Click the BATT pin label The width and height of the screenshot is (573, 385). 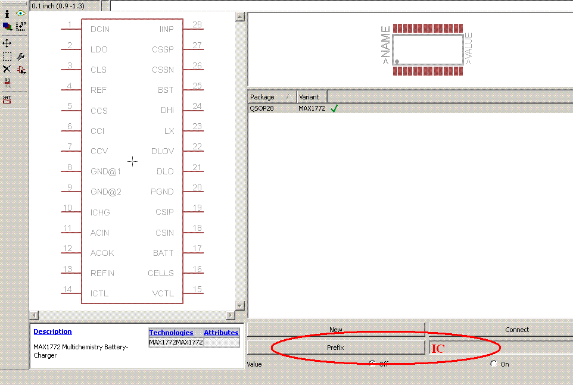pyautogui.click(x=163, y=253)
